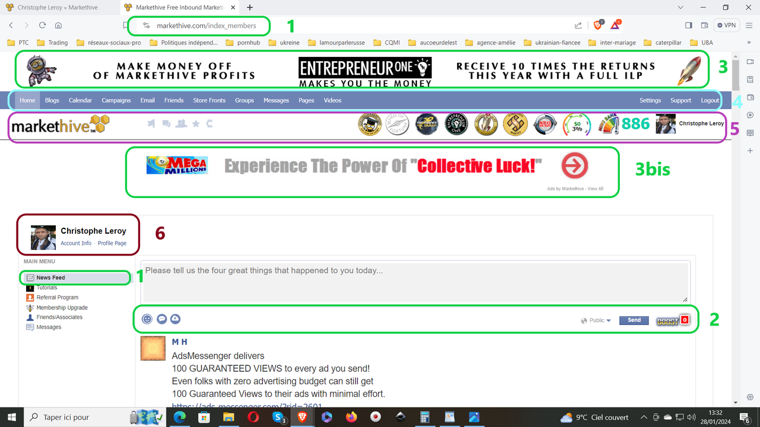Open the Account Info link
Viewport: 760px width, 427px height.
pos(76,243)
